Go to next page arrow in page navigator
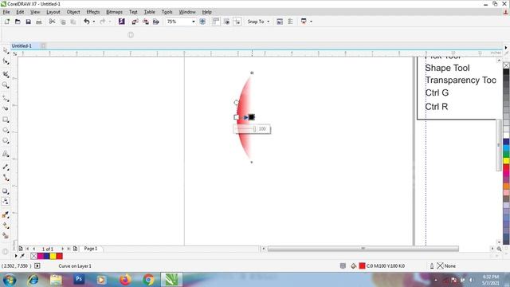This screenshot has height=287, width=510. [x=62, y=249]
